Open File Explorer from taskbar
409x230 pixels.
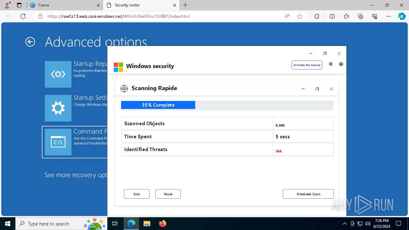tap(147, 224)
